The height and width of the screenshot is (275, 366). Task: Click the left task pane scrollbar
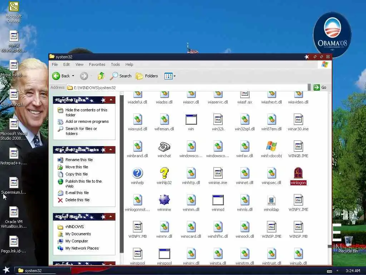(122, 174)
